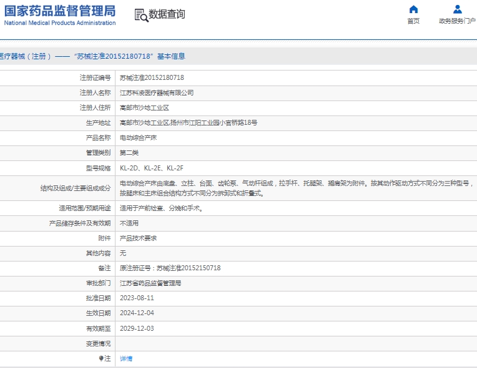Click the 管理类别 row label

click(x=98, y=153)
